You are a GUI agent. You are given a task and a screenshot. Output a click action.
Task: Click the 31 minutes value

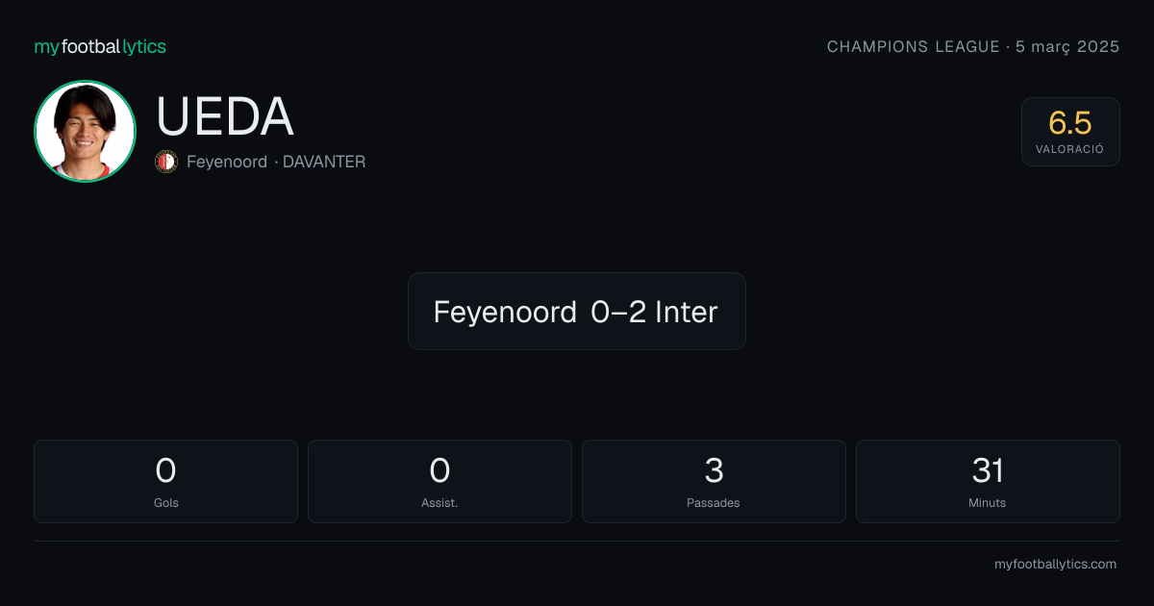pos(988,470)
